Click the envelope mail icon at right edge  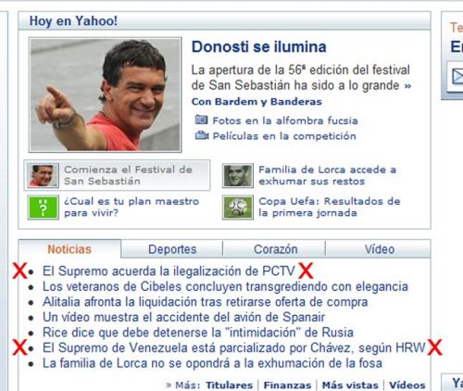click(x=457, y=76)
